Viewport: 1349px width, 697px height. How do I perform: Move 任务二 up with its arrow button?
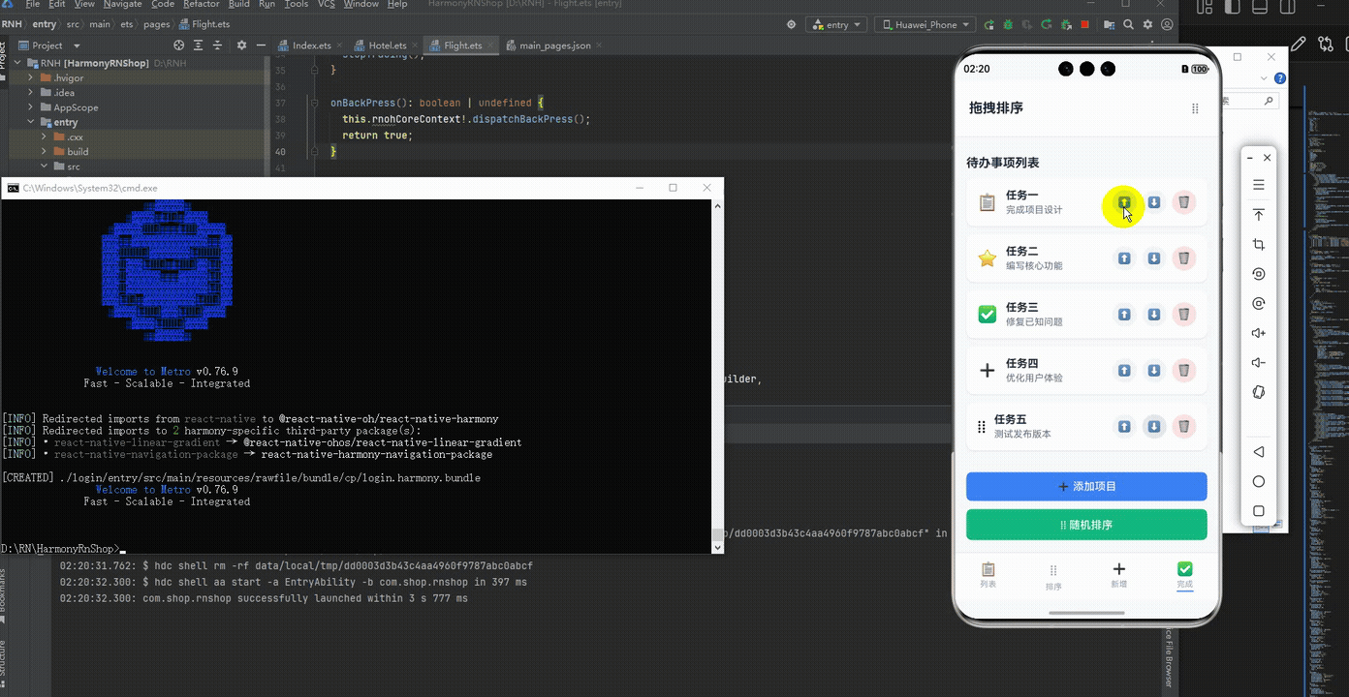pyautogui.click(x=1124, y=258)
